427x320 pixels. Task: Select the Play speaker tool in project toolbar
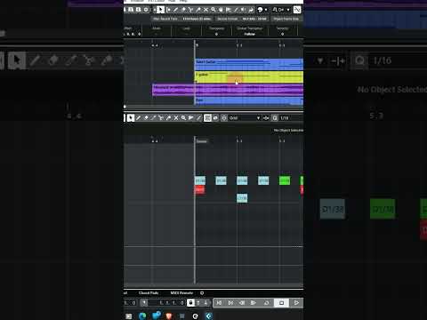243,10
